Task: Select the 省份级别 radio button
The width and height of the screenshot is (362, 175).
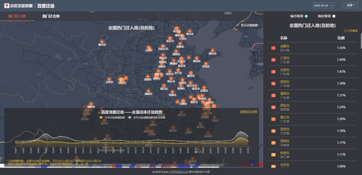Action: 334,16
